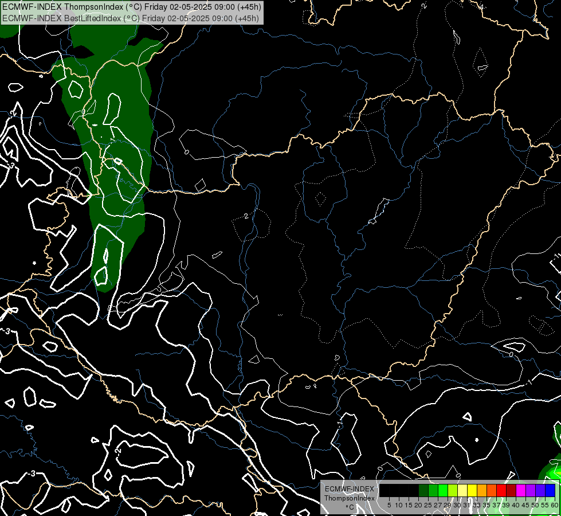The width and height of the screenshot is (561, 516).
Task: Click the blue 55-60 legend swatch
Action: [x=550, y=491]
